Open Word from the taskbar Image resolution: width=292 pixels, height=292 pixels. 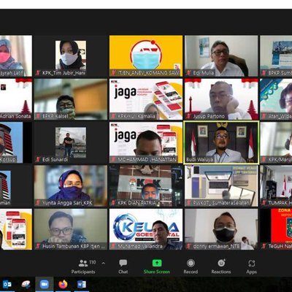(82, 284)
